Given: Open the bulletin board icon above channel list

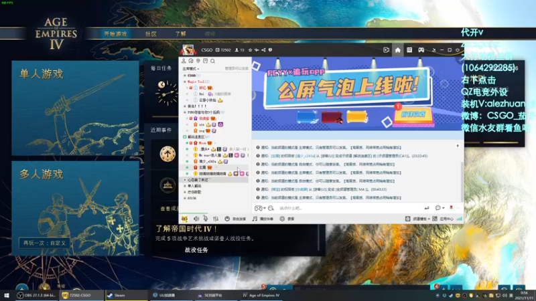Looking at the screenshot, I should tap(205, 61).
